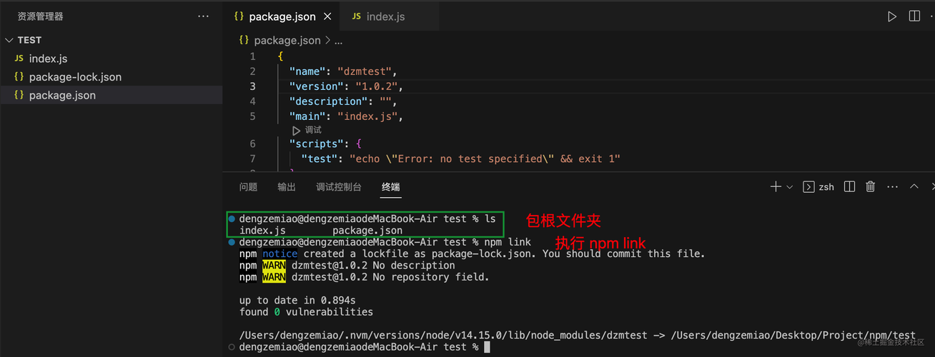Click the "scripts" key in editor
This screenshot has width=935, height=357.
click(317, 144)
